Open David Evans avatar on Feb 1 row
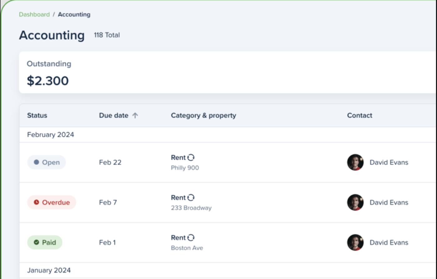Image resolution: width=437 pixels, height=279 pixels. [x=355, y=242]
